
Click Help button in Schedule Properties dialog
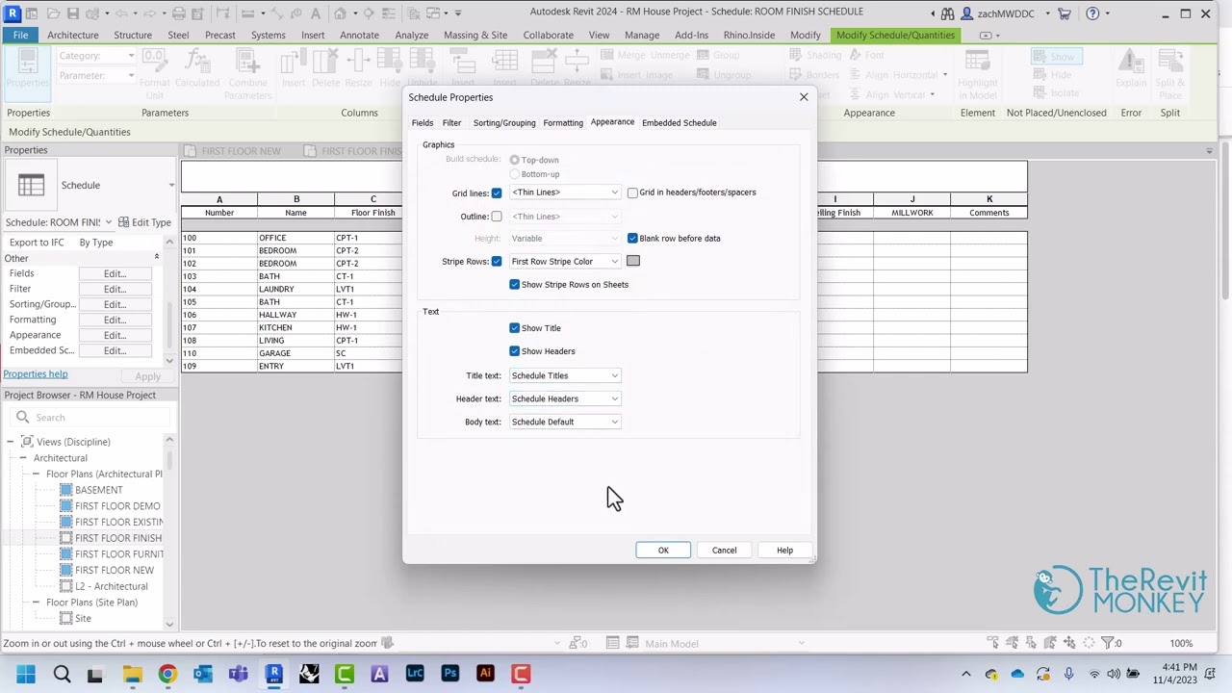784,551
